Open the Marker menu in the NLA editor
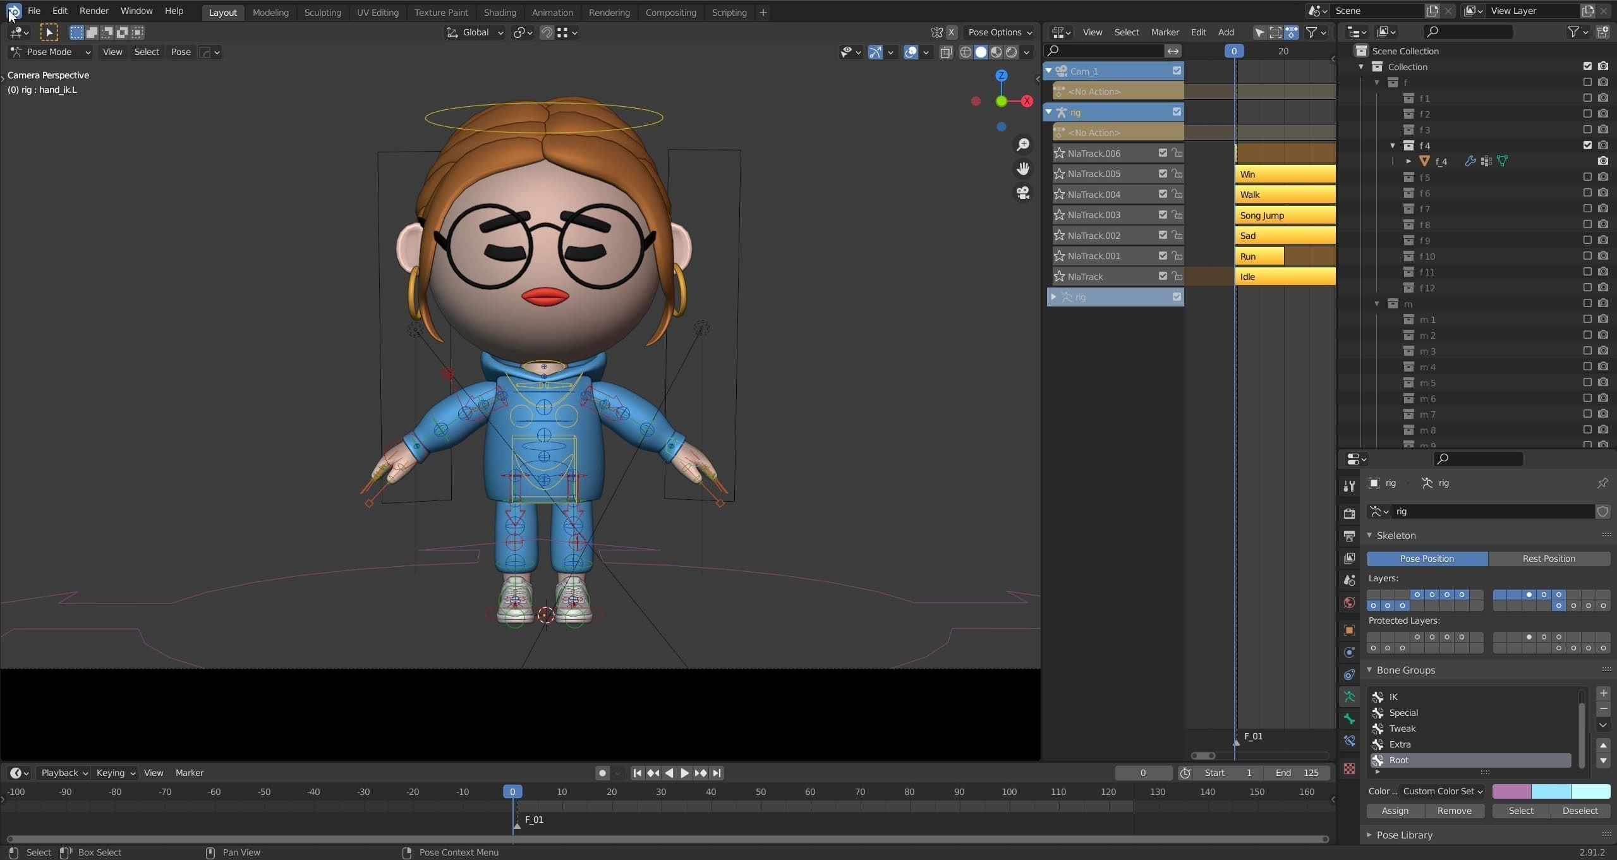The width and height of the screenshot is (1617, 860). [1165, 32]
